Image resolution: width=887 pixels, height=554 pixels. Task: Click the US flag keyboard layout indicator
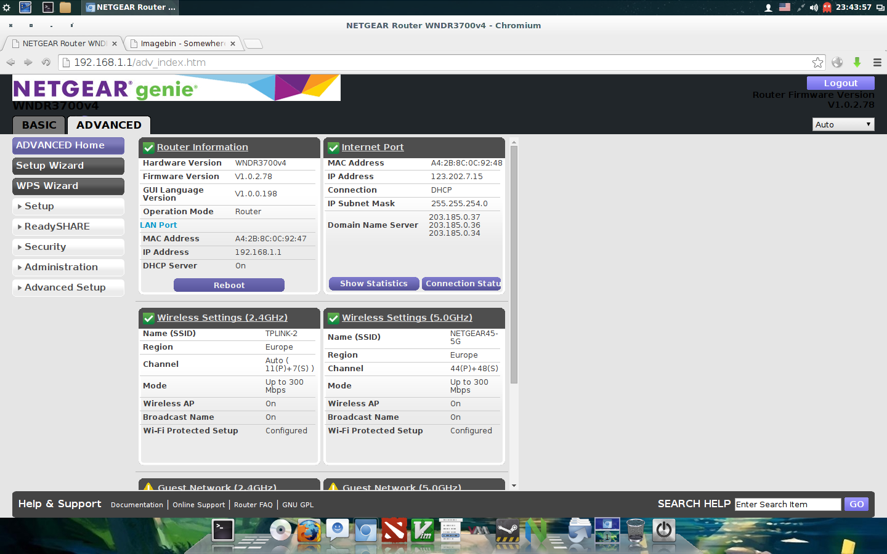785,7
